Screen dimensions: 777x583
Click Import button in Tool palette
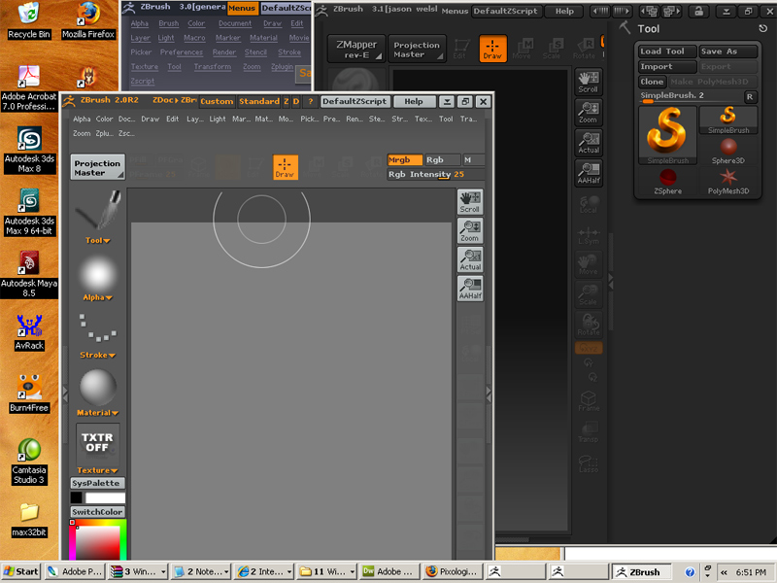pos(666,66)
